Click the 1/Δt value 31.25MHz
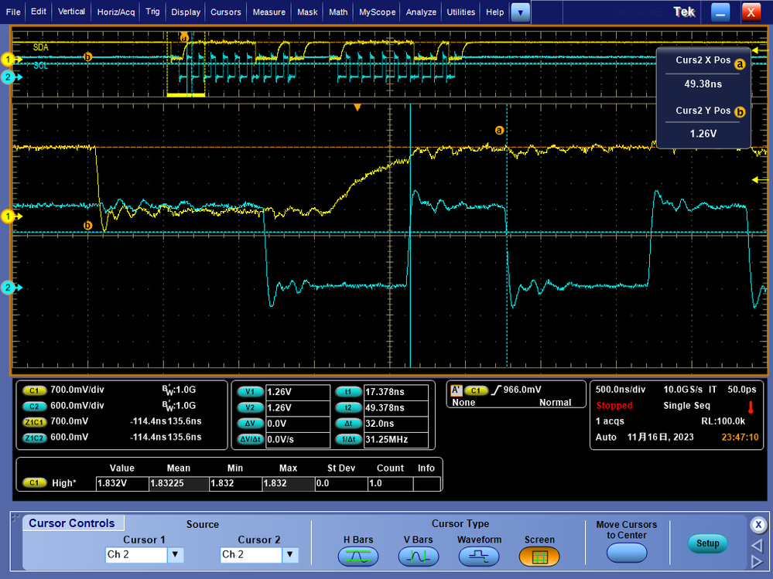This screenshot has height=579, width=773. click(x=396, y=439)
